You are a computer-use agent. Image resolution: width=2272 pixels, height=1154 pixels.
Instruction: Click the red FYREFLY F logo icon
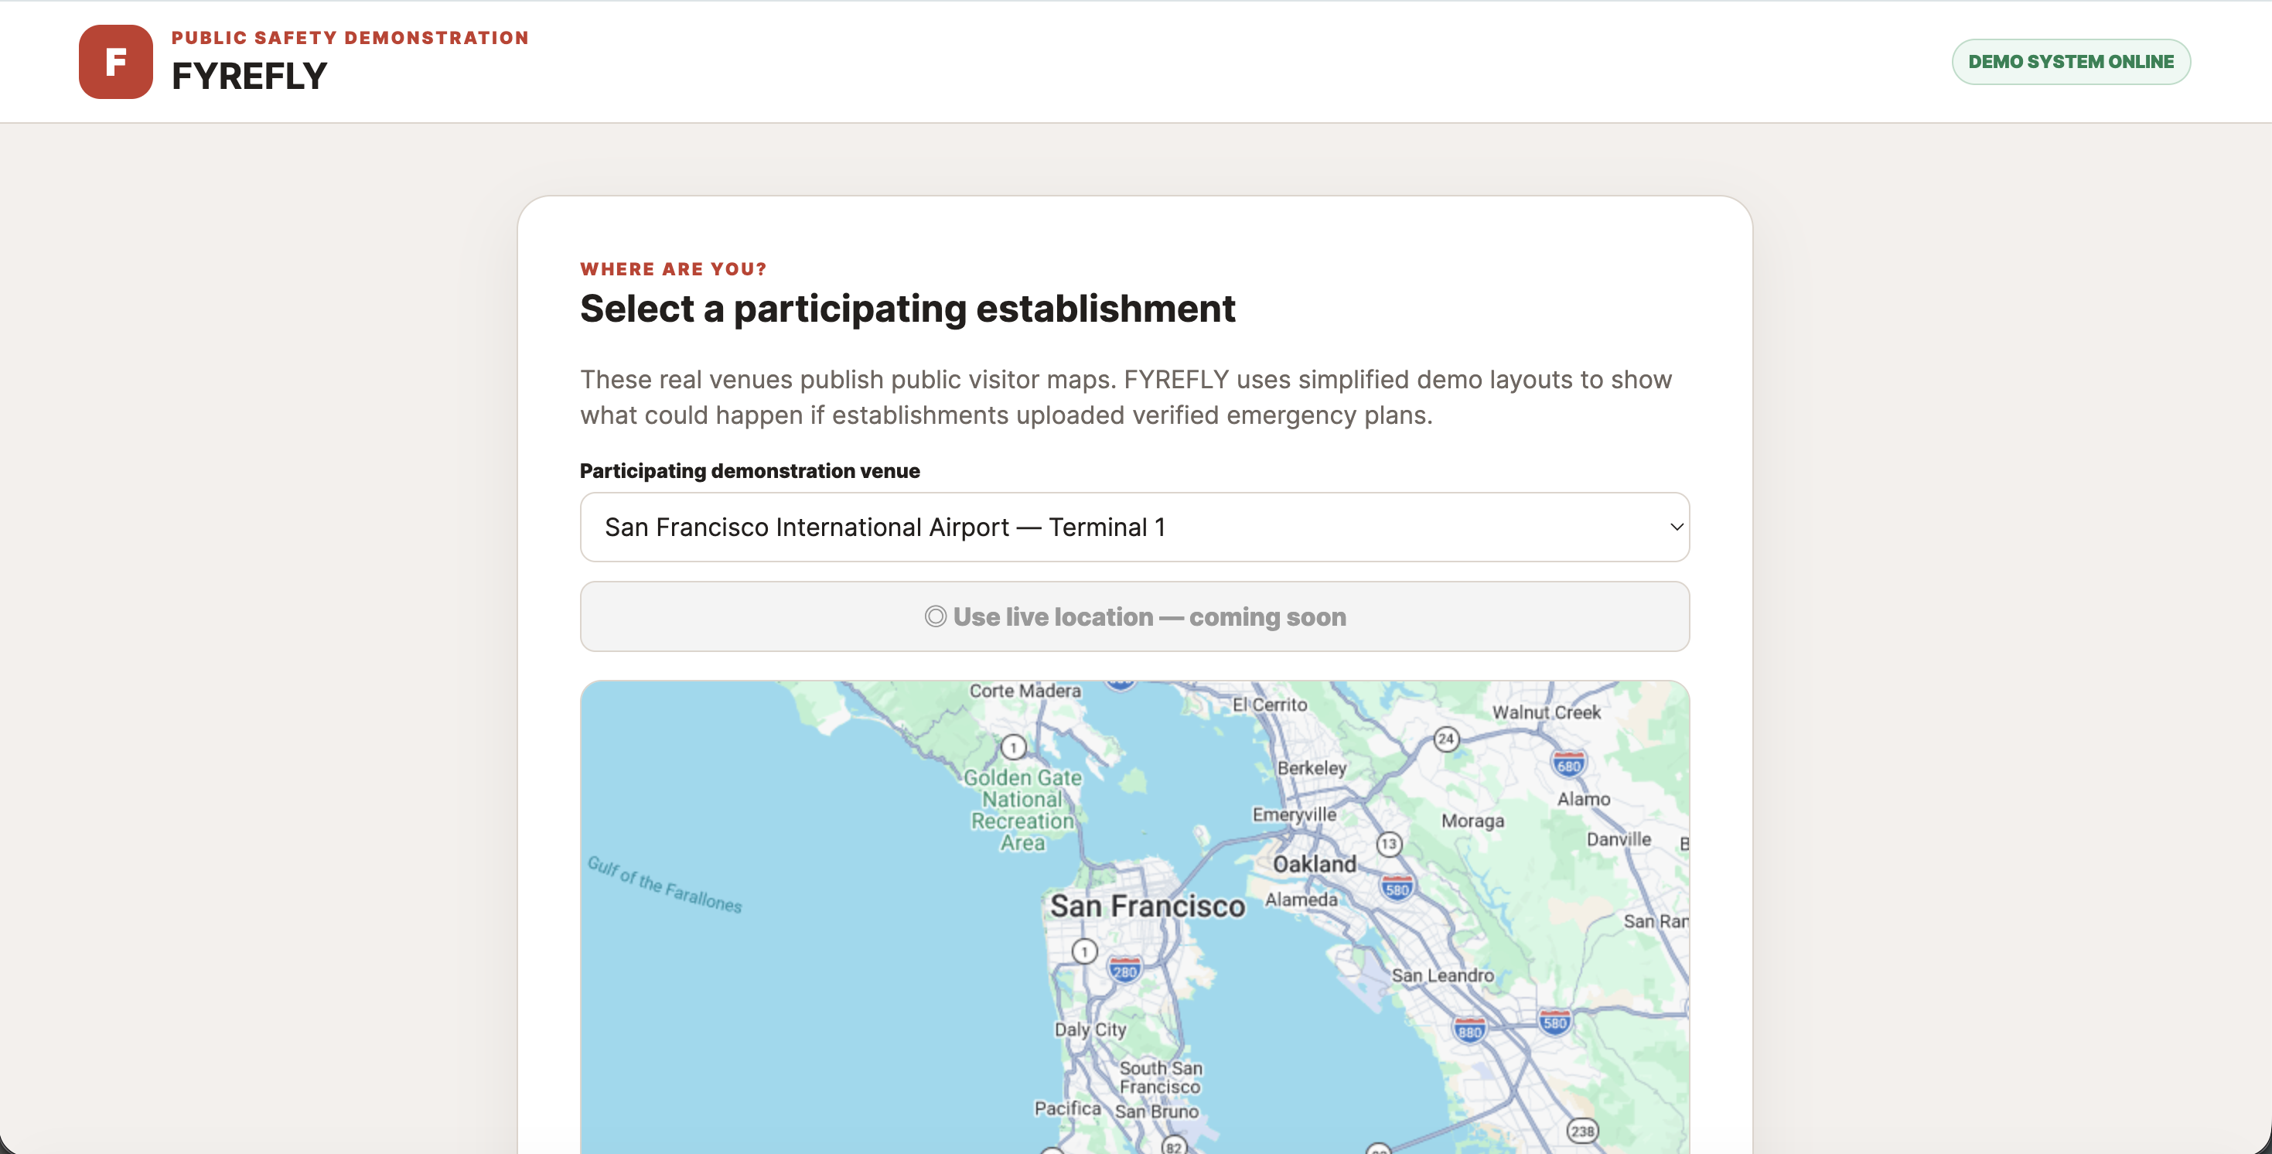pos(115,62)
